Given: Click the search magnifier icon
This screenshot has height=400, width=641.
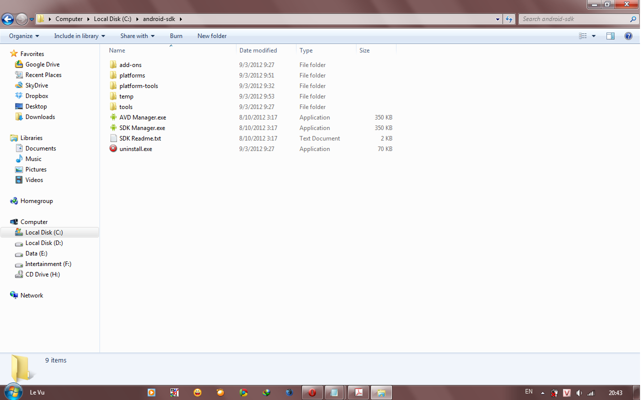Looking at the screenshot, I should tap(633, 19).
